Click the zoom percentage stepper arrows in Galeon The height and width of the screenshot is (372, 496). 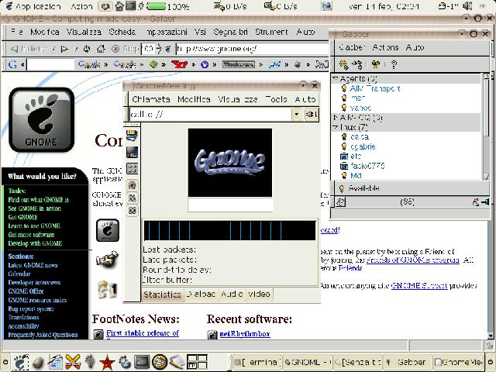click(x=159, y=49)
